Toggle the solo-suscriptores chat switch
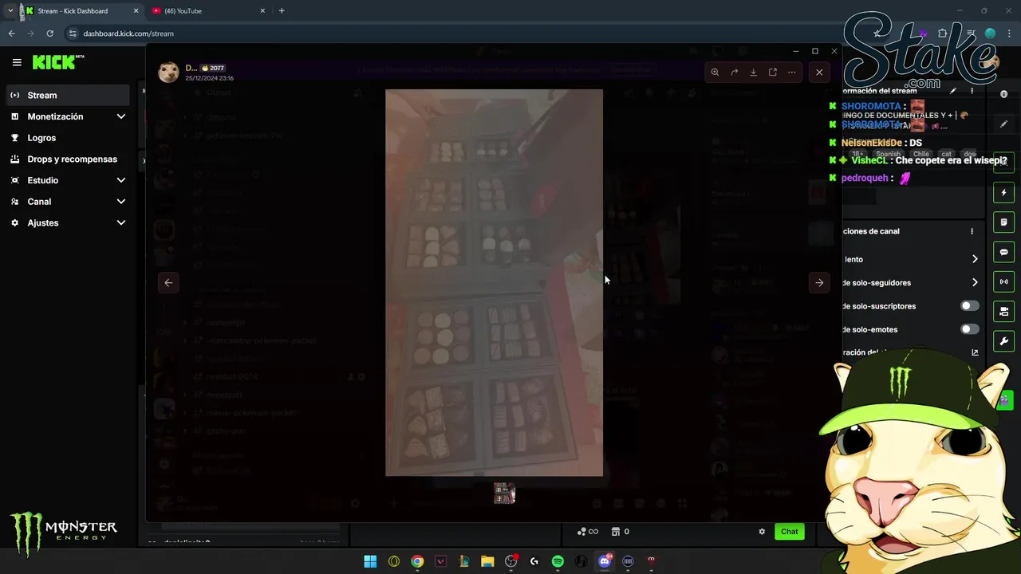The height and width of the screenshot is (574, 1021). 969,306
